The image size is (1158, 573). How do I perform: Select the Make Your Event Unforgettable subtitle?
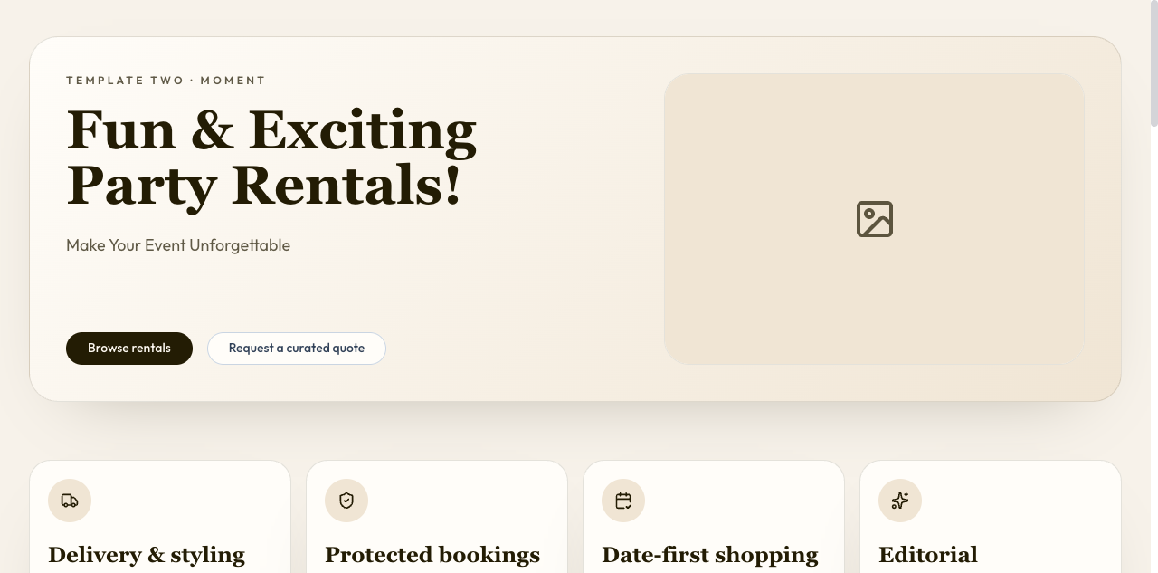tap(178, 245)
